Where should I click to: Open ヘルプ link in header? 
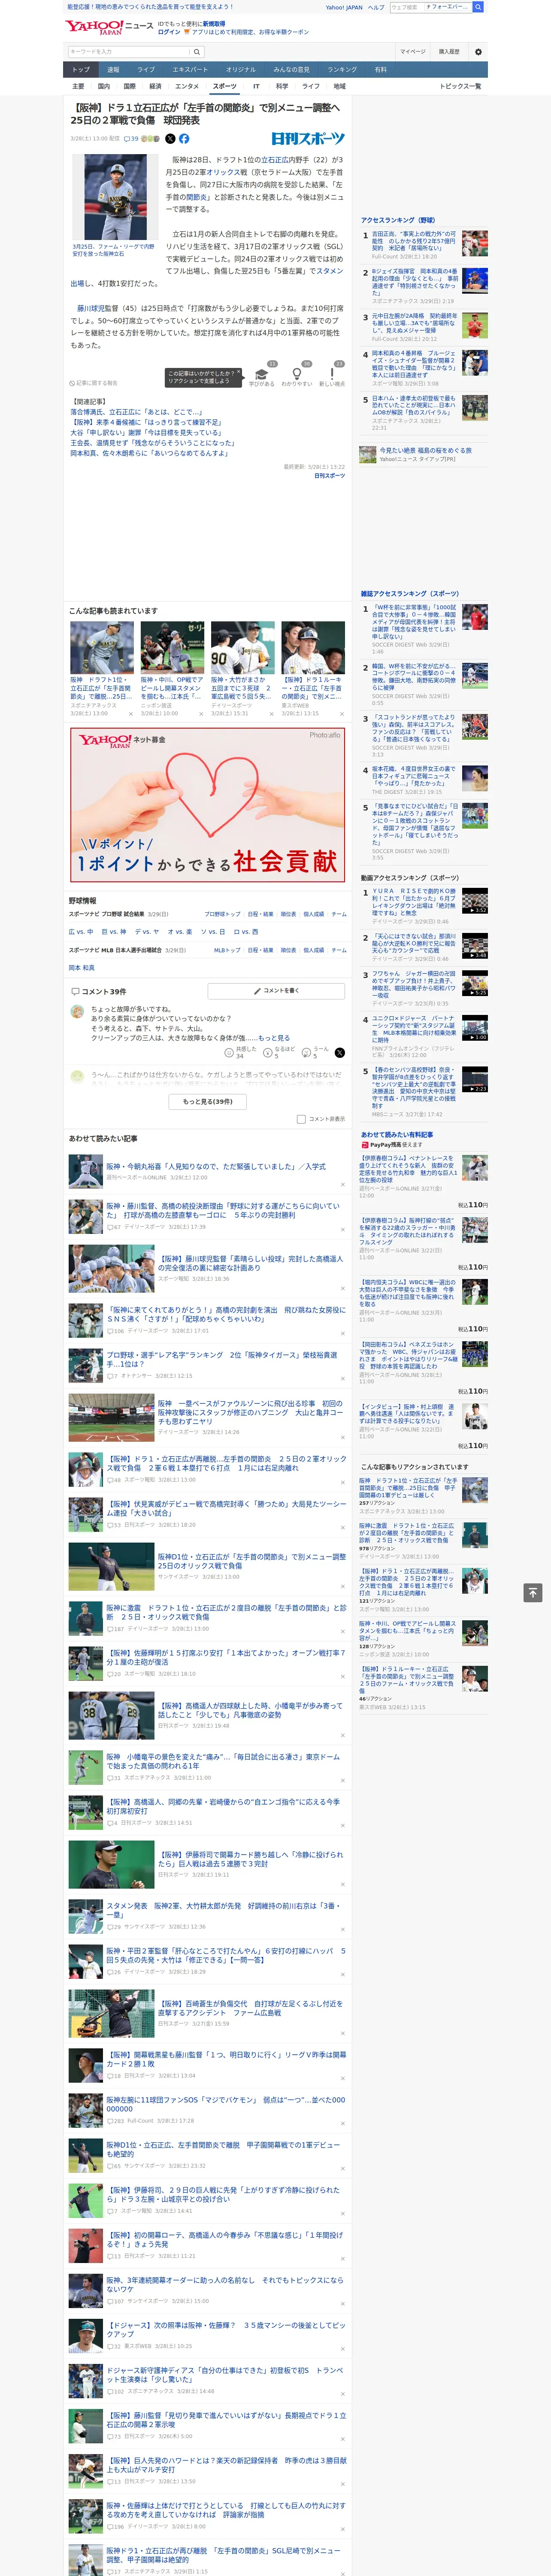[375, 7]
